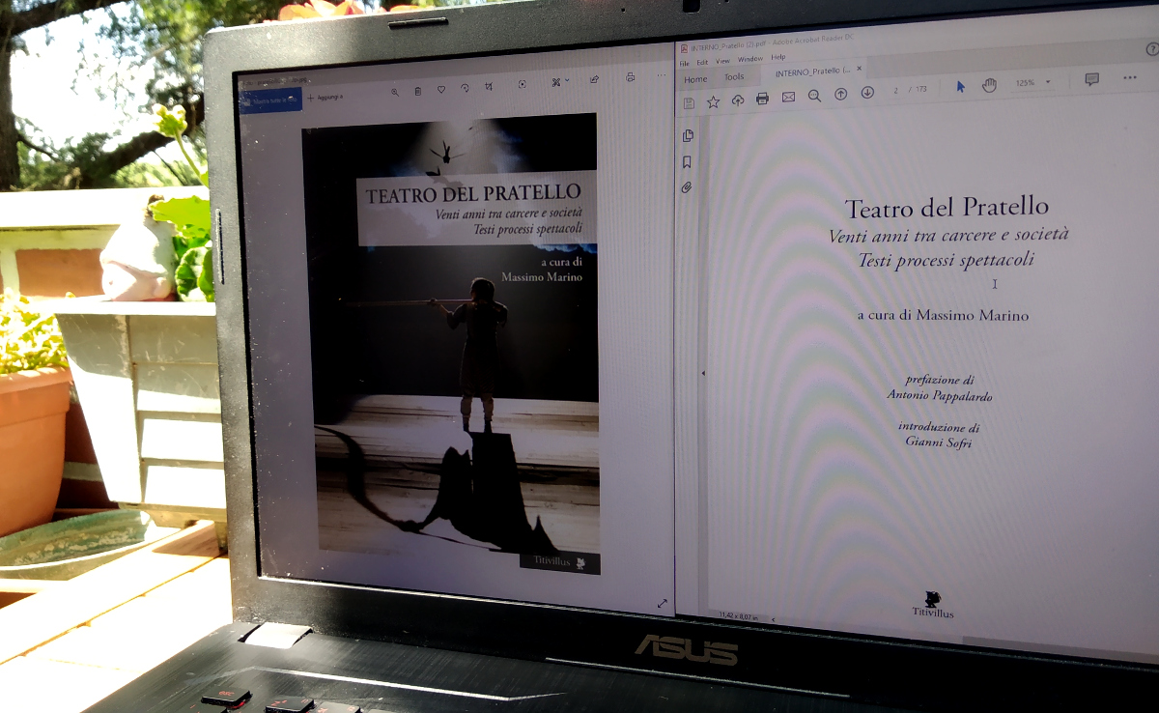Go to next page with down arrow

point(867,92)
